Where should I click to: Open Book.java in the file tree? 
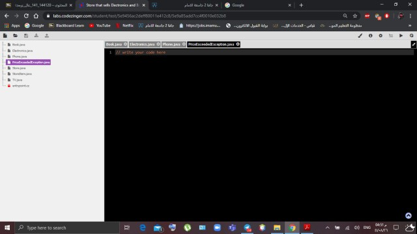pyautogui.click(x=18, y=45)
